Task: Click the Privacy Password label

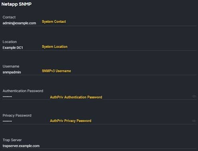Action: [17, 115]
